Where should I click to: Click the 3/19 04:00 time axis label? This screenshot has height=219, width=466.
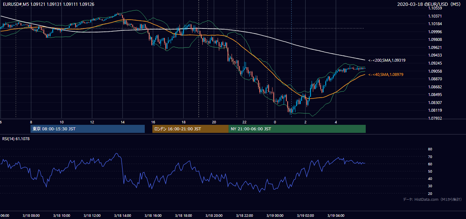(x=336, y=216)
